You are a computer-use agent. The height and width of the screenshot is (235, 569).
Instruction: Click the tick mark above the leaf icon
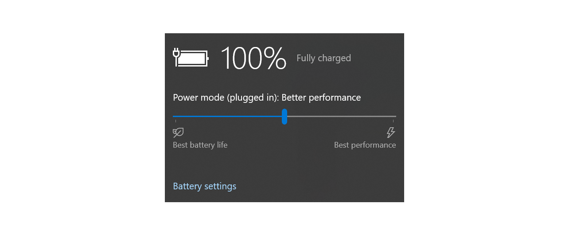[175, 121]
